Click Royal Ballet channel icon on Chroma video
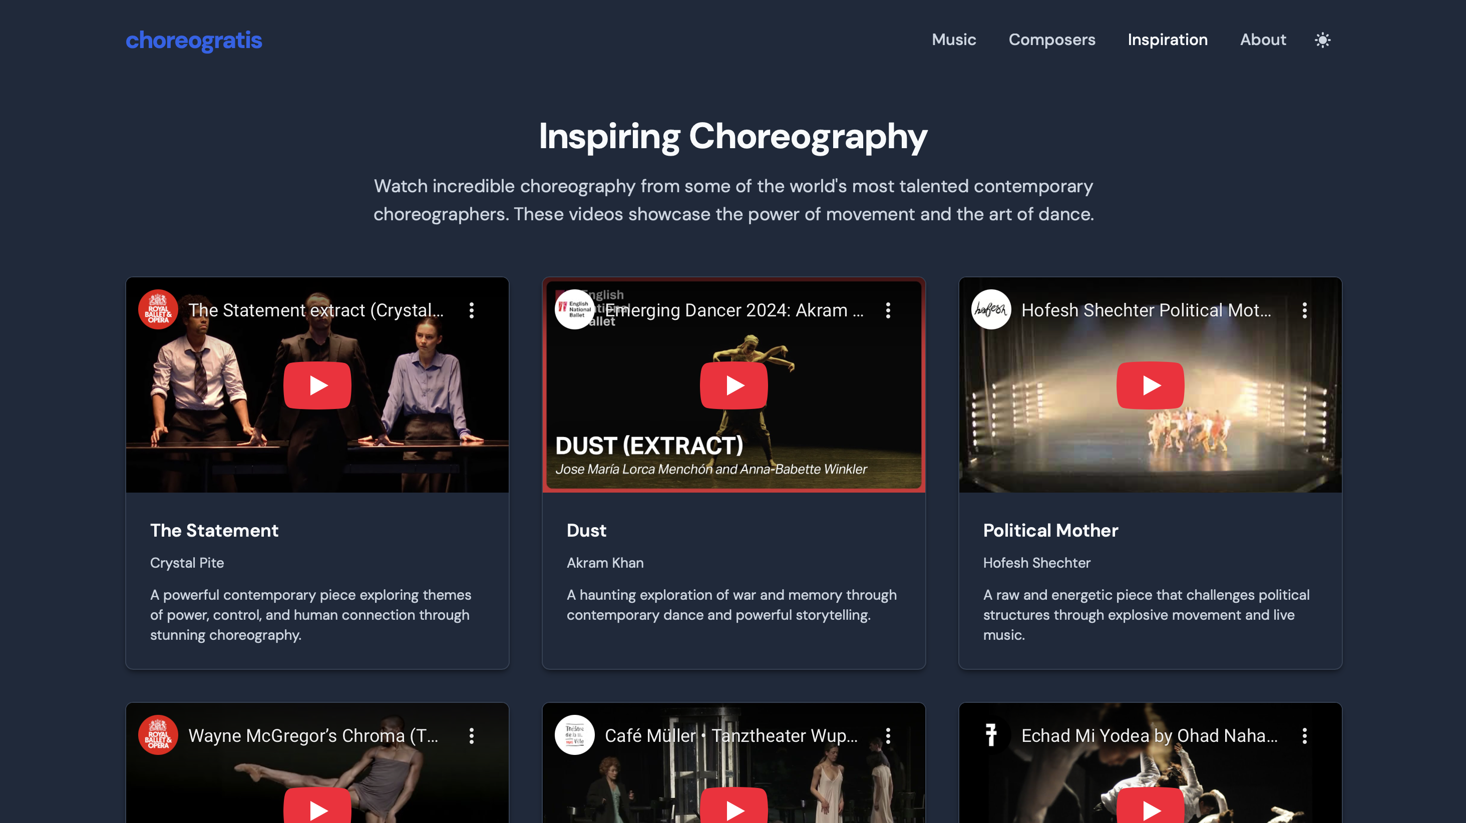 click(x=158, y=735)
